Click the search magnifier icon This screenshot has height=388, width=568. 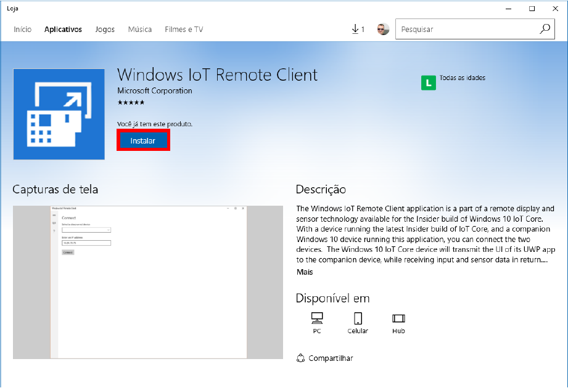click(545, 29)
